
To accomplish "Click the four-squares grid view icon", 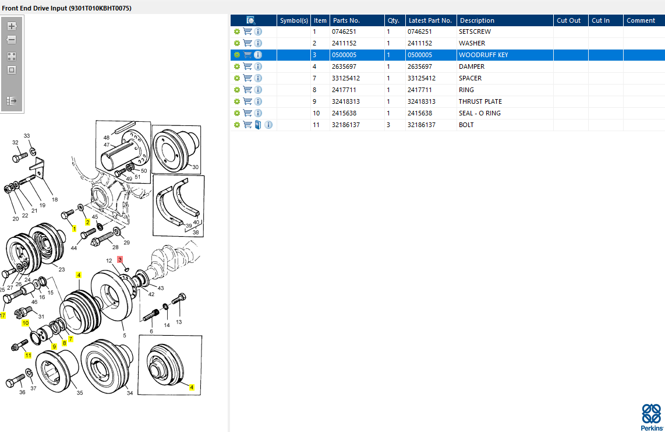I will [x=12, y=57].
